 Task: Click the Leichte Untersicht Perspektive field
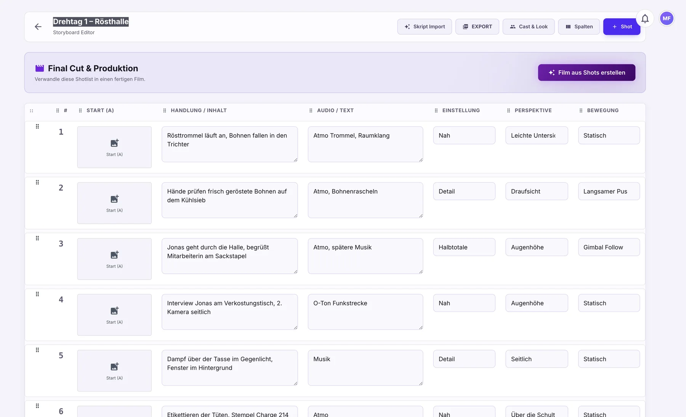click(x=537, y=135)
